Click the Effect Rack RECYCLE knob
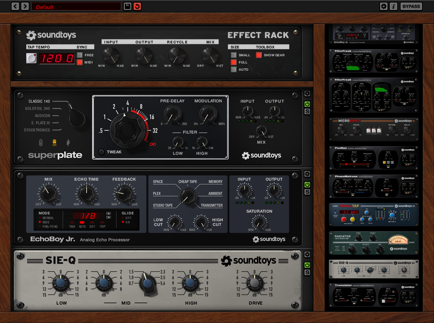The height and width of the screenshot is (323, 434). coord(177,56)
